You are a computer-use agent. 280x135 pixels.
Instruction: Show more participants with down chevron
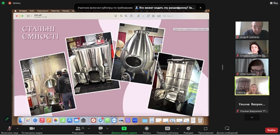tap(252, 117)
